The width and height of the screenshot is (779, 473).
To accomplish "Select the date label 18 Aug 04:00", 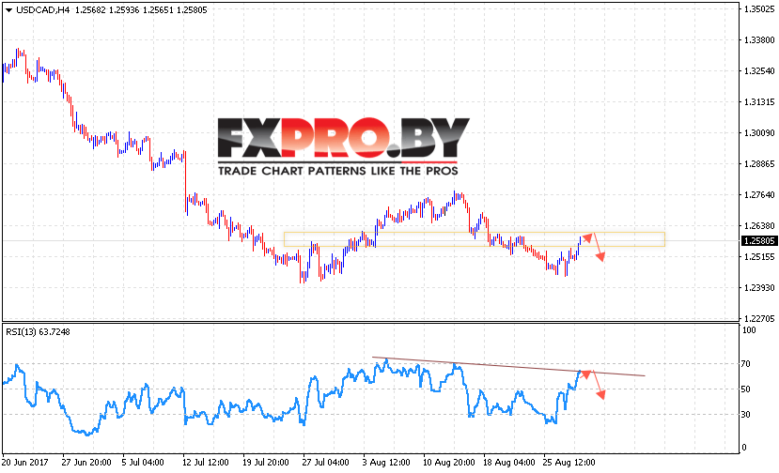I will coord(509,462).
